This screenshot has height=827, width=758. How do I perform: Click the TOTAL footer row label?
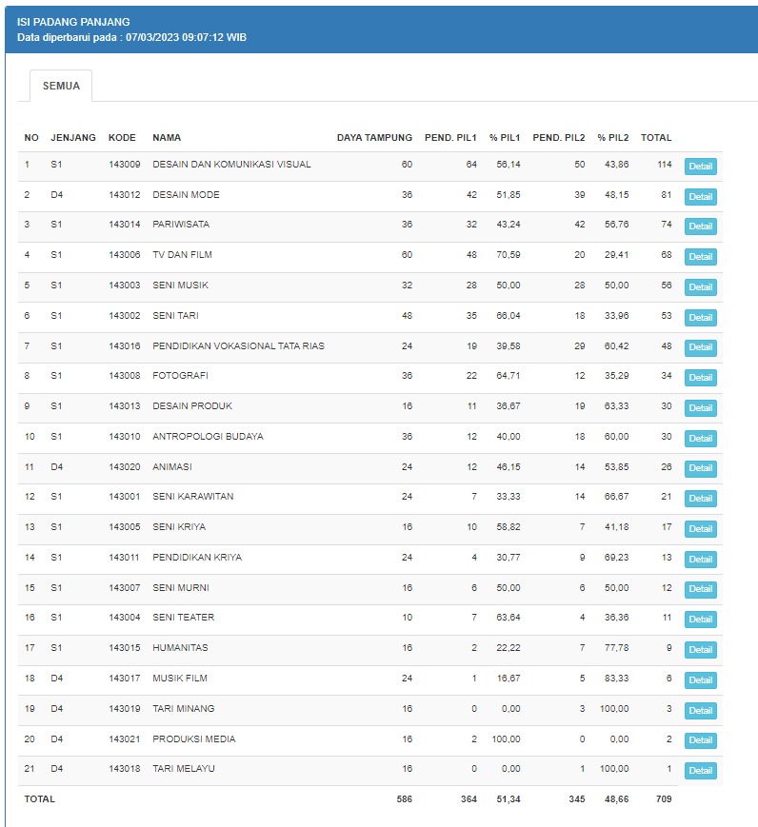40,799
